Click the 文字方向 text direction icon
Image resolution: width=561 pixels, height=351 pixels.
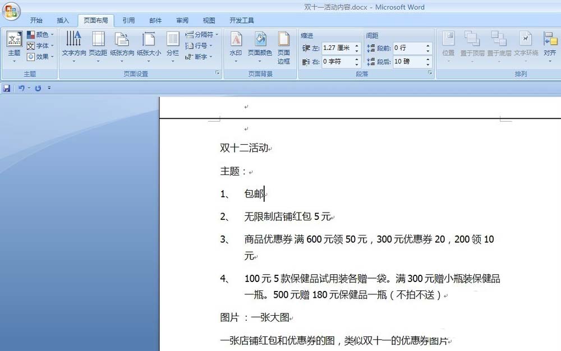point(73,39)
